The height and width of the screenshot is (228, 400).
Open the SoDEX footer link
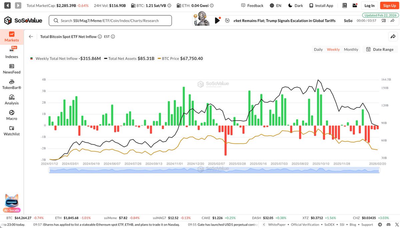(329, 224)
